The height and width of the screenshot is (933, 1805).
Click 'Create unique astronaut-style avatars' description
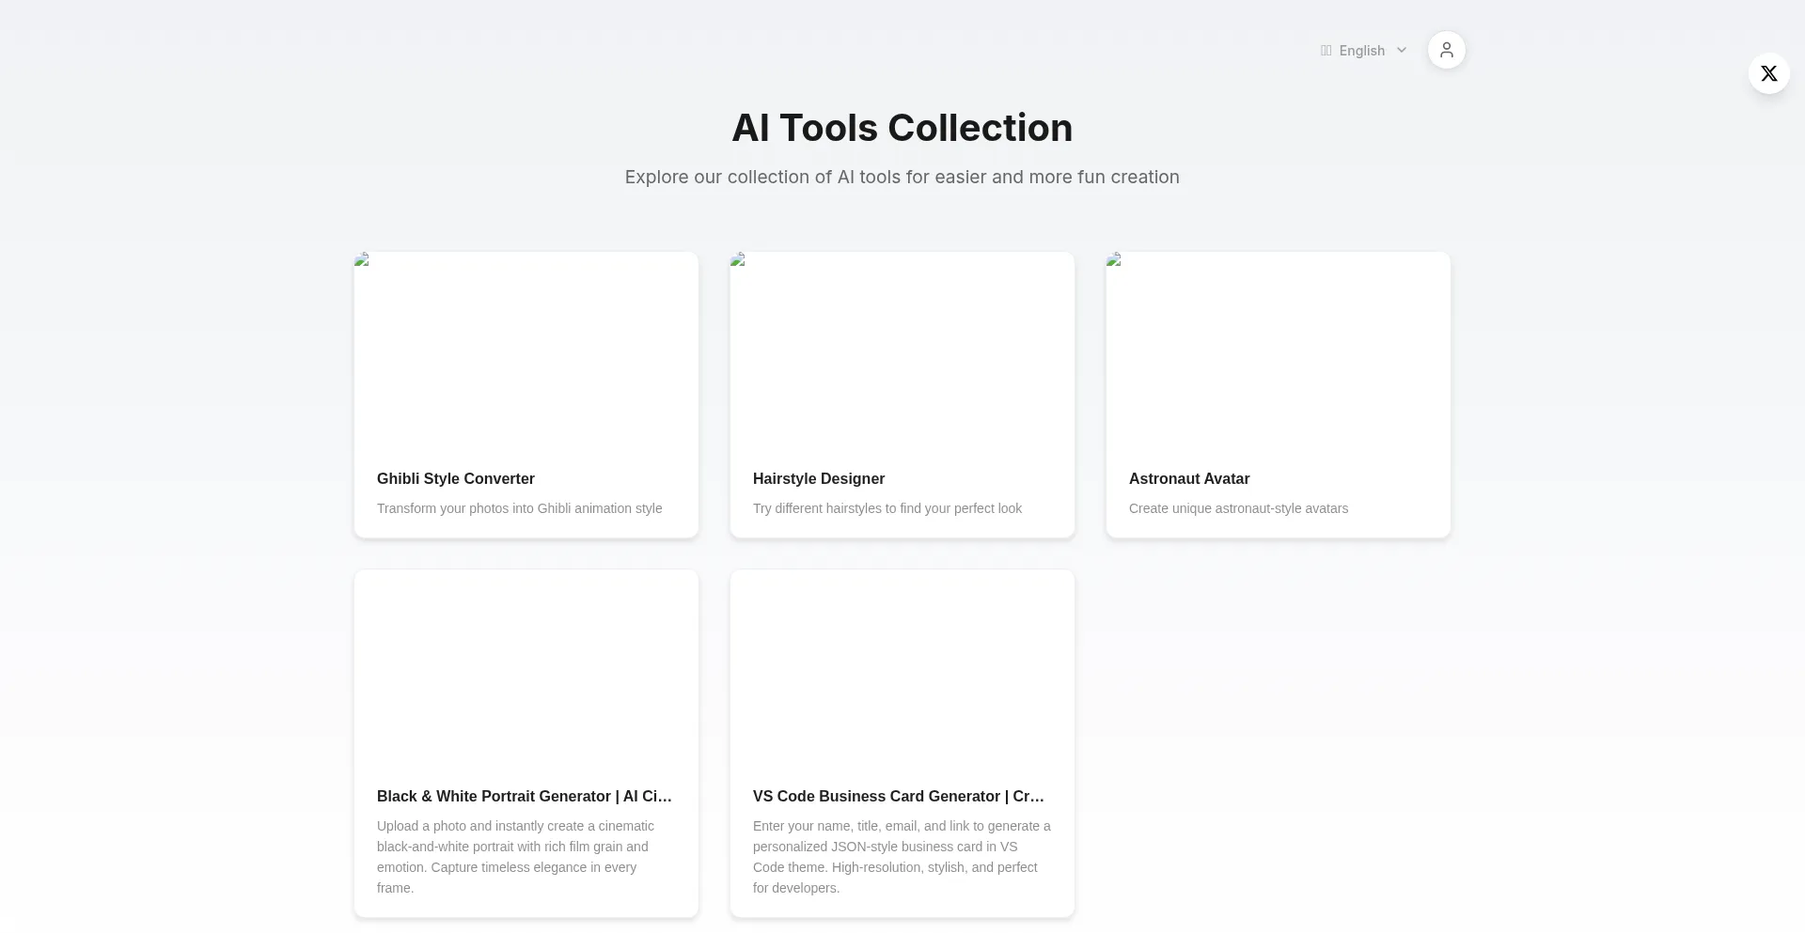click(x=1238, y=508)
